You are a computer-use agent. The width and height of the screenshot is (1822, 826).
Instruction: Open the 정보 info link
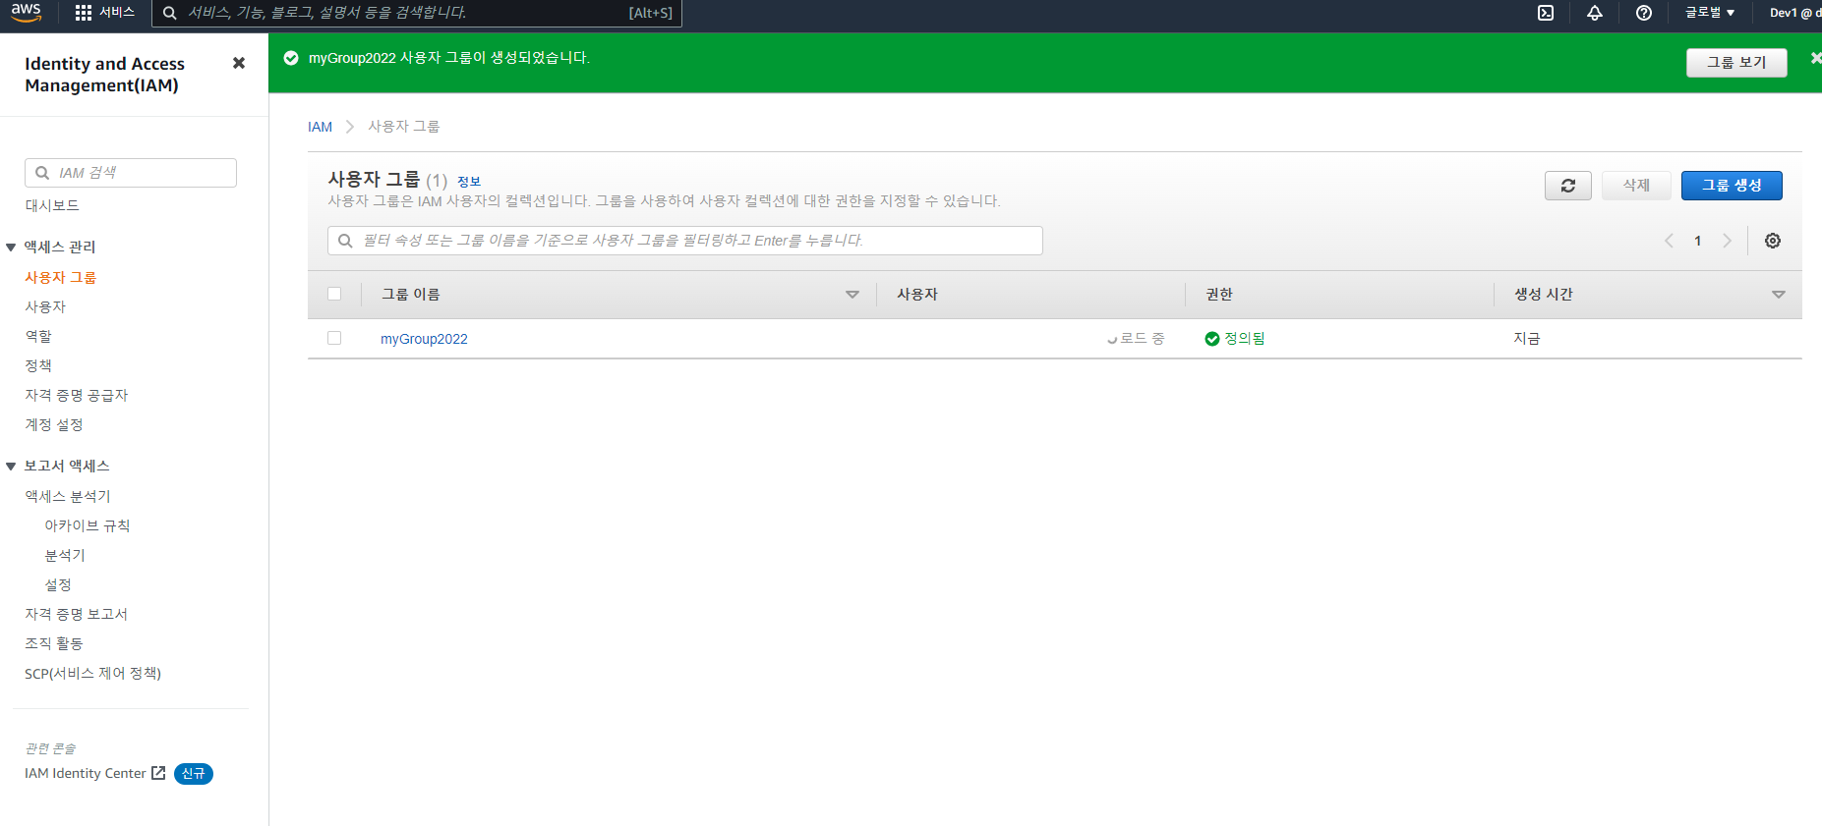[x=469, y=182]
